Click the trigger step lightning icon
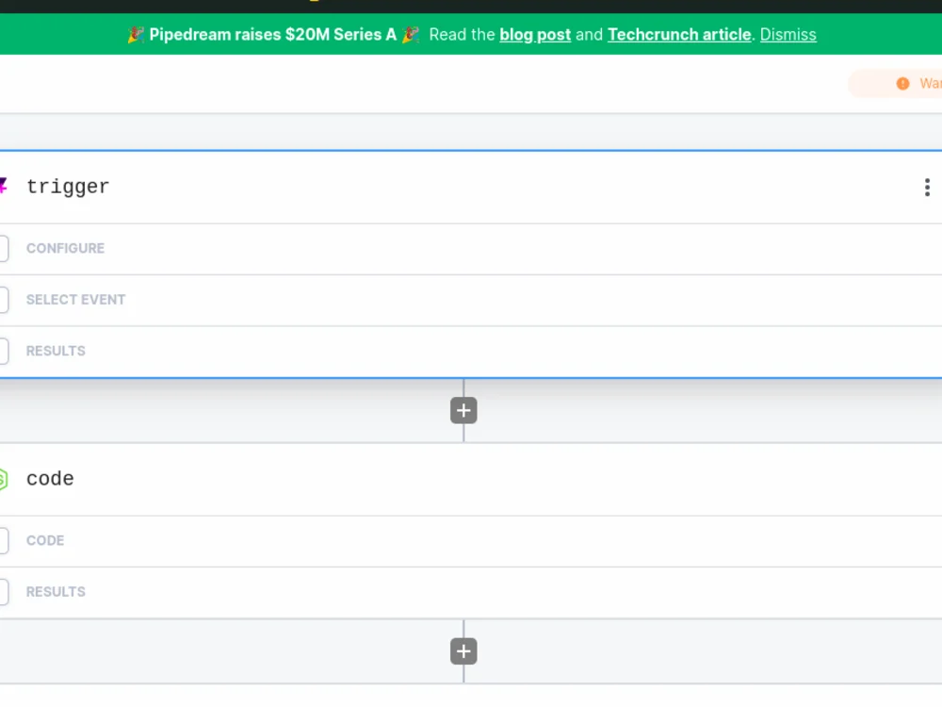The image size is (942, 707). pyautogui.click(x=3, y=186)
